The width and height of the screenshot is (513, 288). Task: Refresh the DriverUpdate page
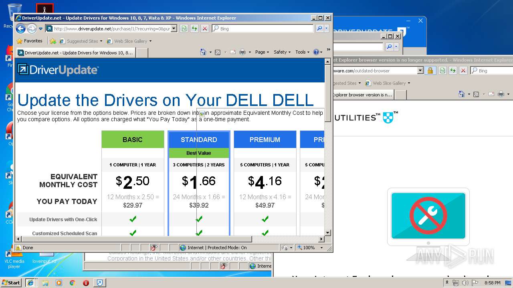pyautogui.click(x=194, y=28)
